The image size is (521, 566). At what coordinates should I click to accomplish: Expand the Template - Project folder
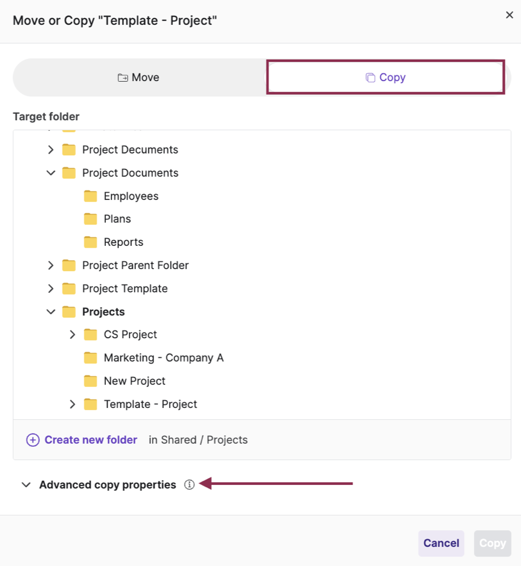(x=72, y=404)
